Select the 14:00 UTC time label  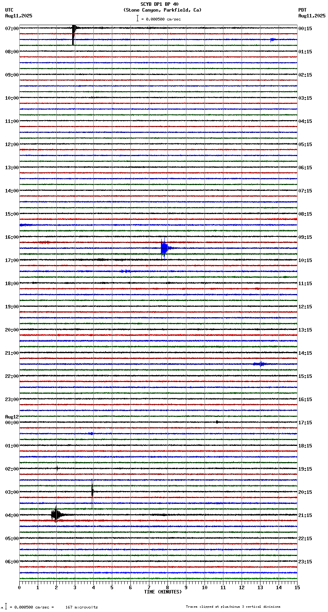pyautogui.click(x=12, y=191)
